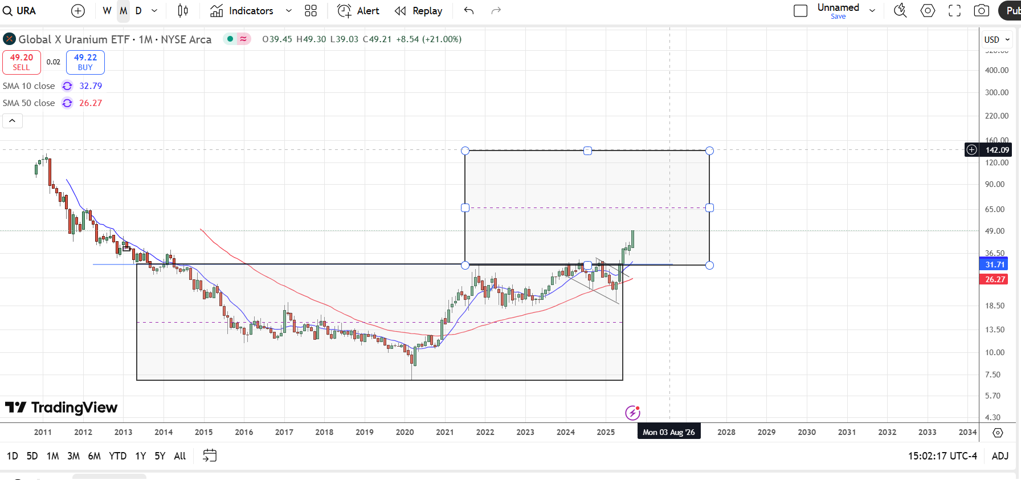Open the go to date calendar icon

pos(210,455)
